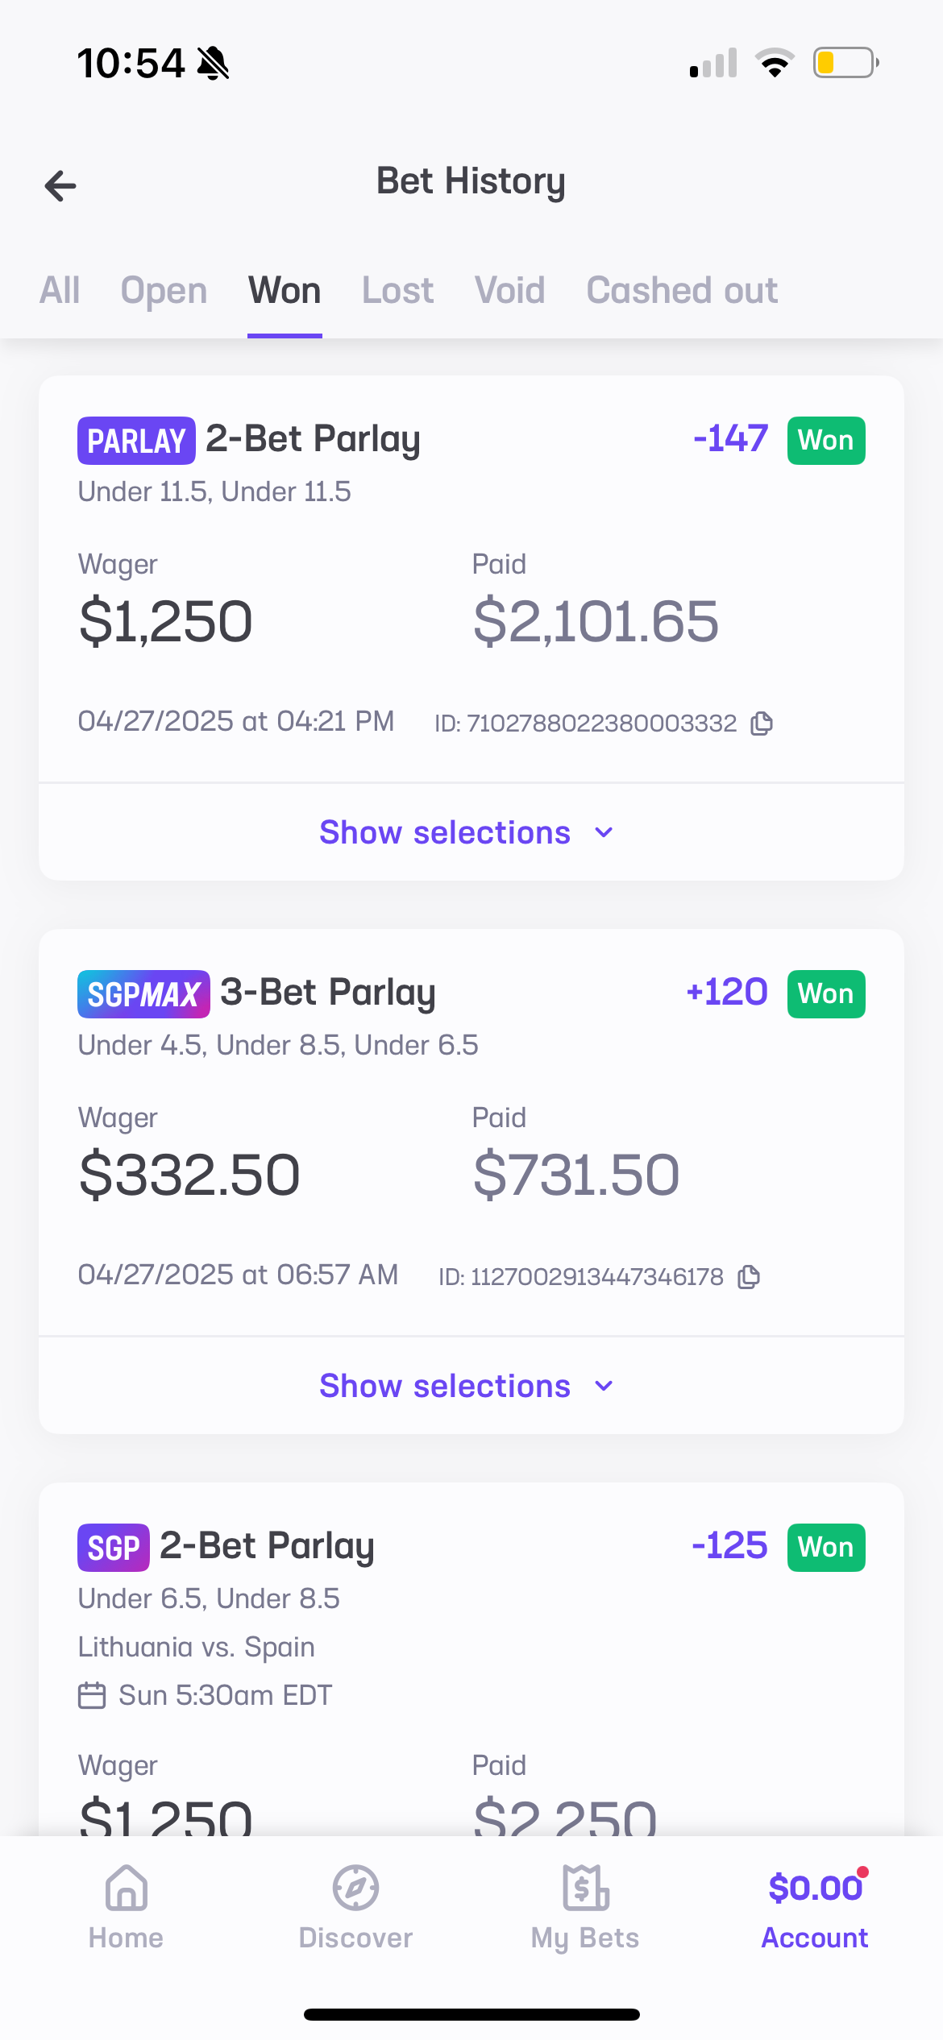Tap the calendar icon beside Sun 5:30am
The width and height of the screenshot is (943, 2040).
92,1695
